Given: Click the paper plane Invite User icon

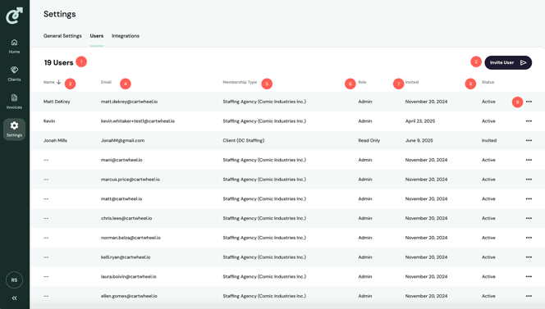Looking at the screenshot, I should (x=524, y=62).
